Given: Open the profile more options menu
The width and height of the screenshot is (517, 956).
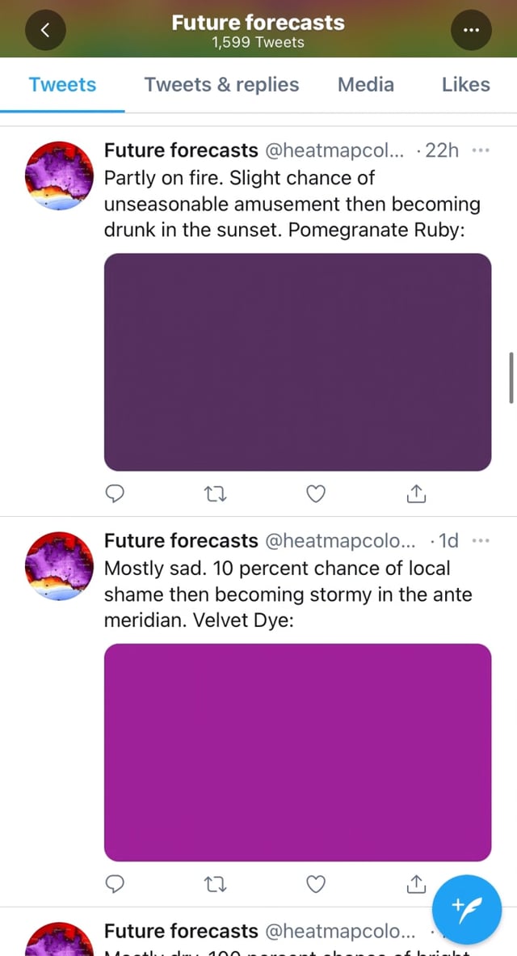Looking at the screenshot, I should (471, 30).
